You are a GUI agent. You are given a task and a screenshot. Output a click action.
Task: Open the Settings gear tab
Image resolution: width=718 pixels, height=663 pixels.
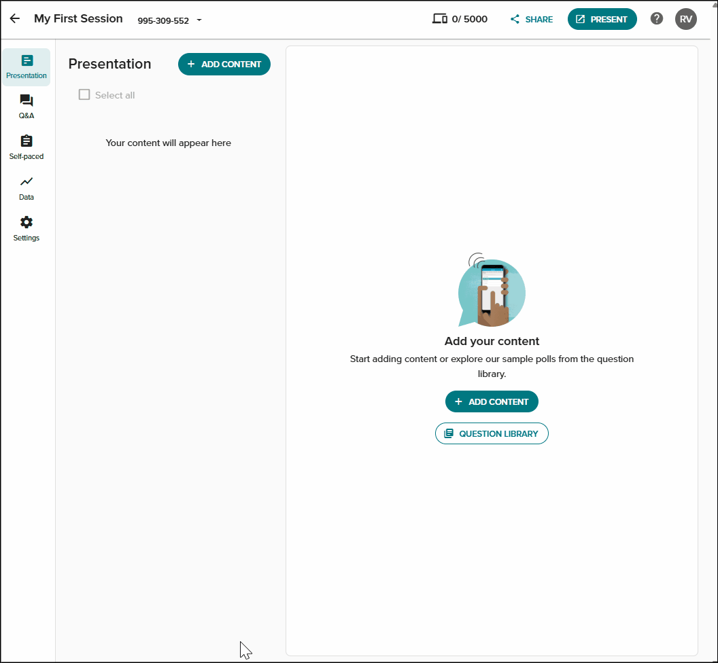click(27, 229)
